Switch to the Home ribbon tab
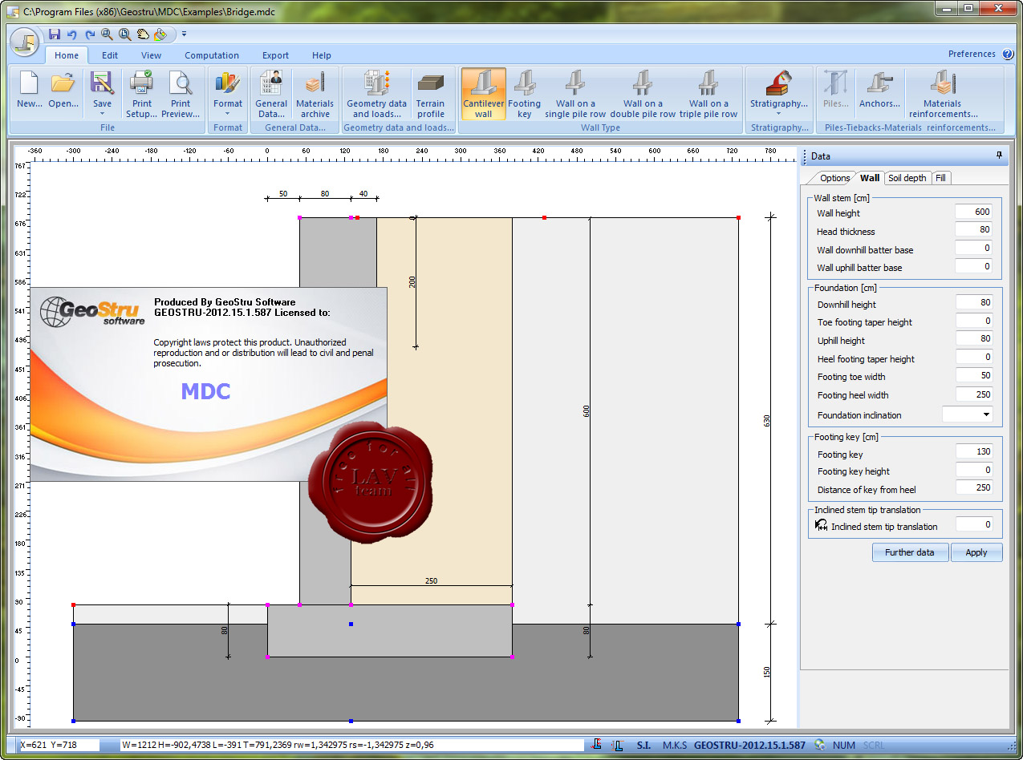Screen dimensions: 1023x760 [67, 55]
